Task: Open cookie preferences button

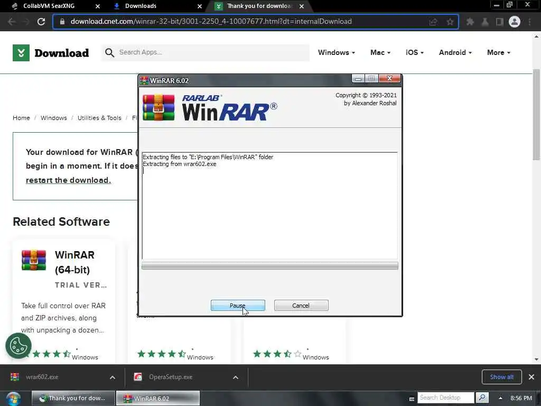Action: click(x=18, y=346)
